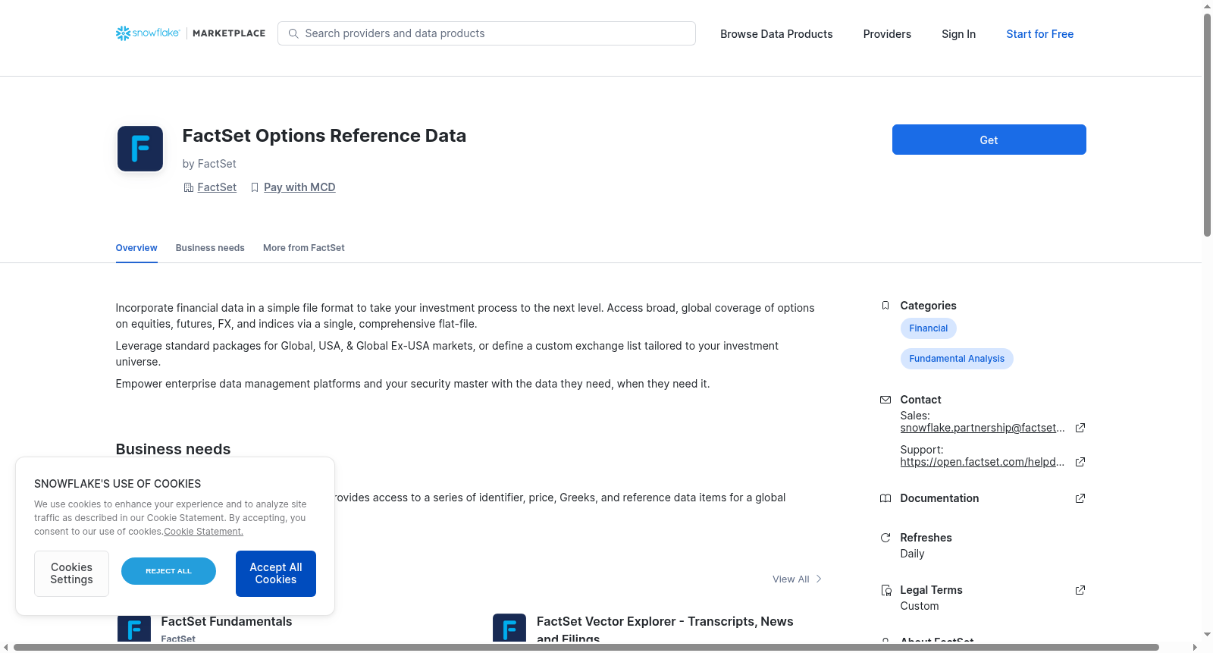Click the scrollbar down arrow
This screenshot has width=1213, height=653.
click(x=1207, y=634)
